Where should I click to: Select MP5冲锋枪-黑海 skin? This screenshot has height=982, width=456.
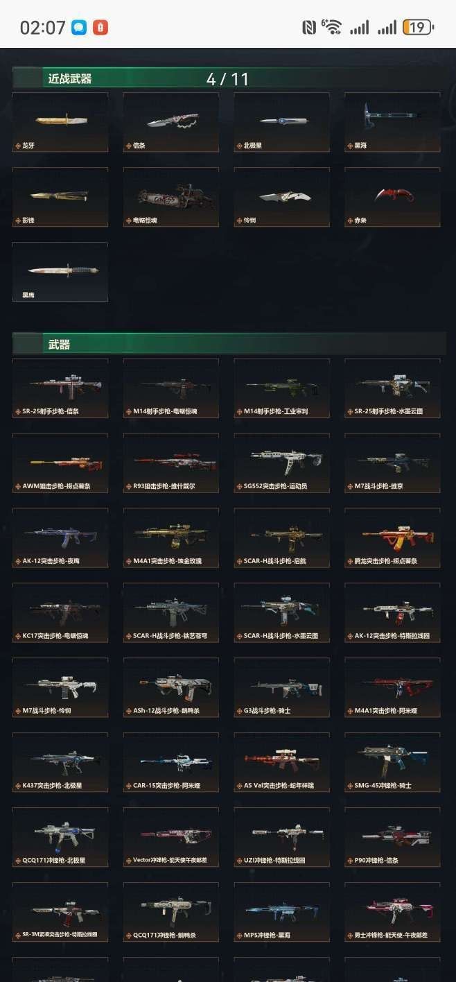point(281,913)
